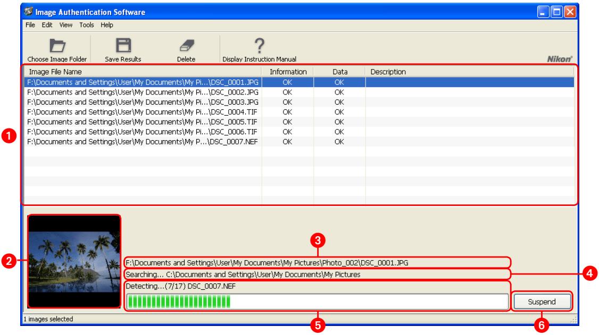Click the Nikon logo
This screenshot has height=335, width=599.
click(560, 59)
